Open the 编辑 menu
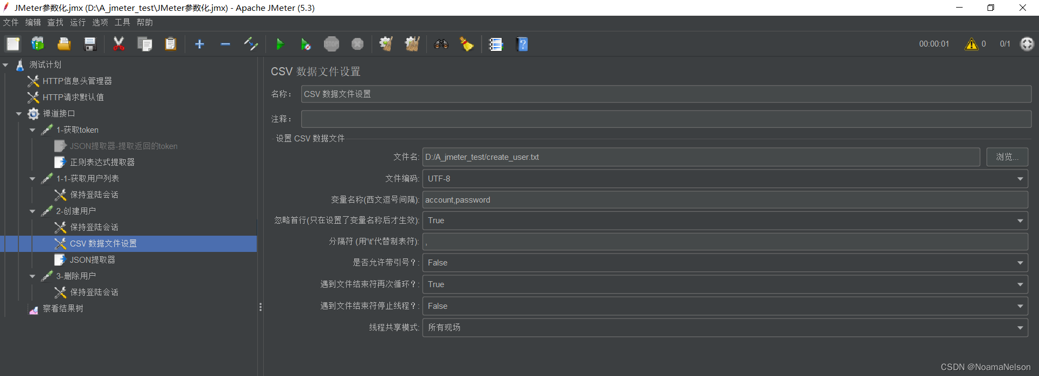Image resolution: width=1039 pixels, height=376 pixels. click(33, 22)
